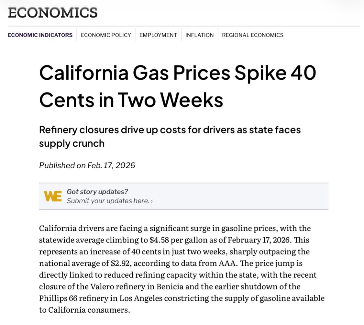
Task: Click the 'Got story updates?' banner text
Action: pos(97,192)
